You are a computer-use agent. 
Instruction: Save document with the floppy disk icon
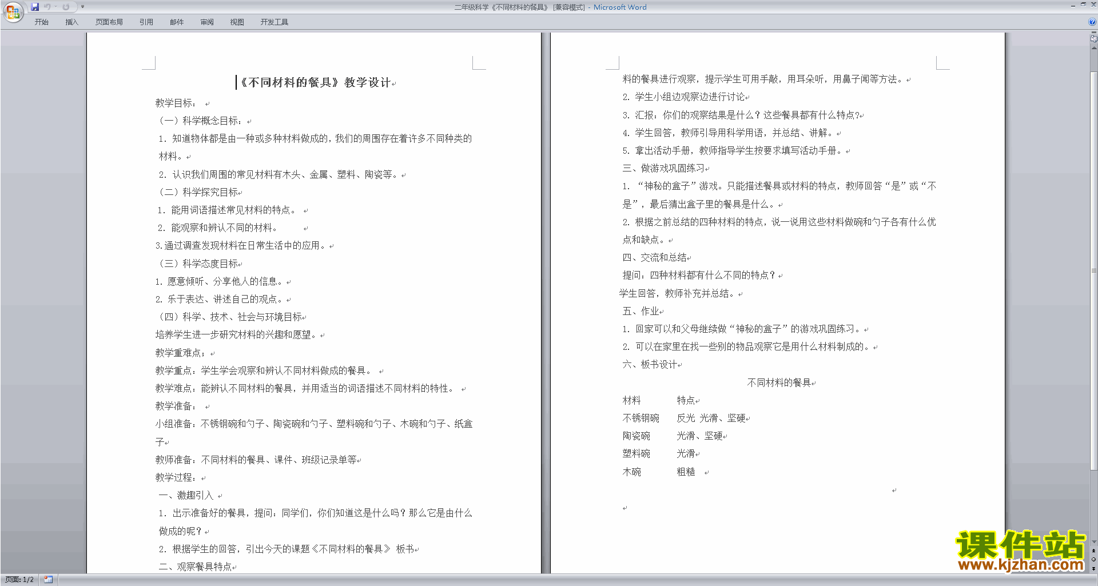tap(35, 7)
